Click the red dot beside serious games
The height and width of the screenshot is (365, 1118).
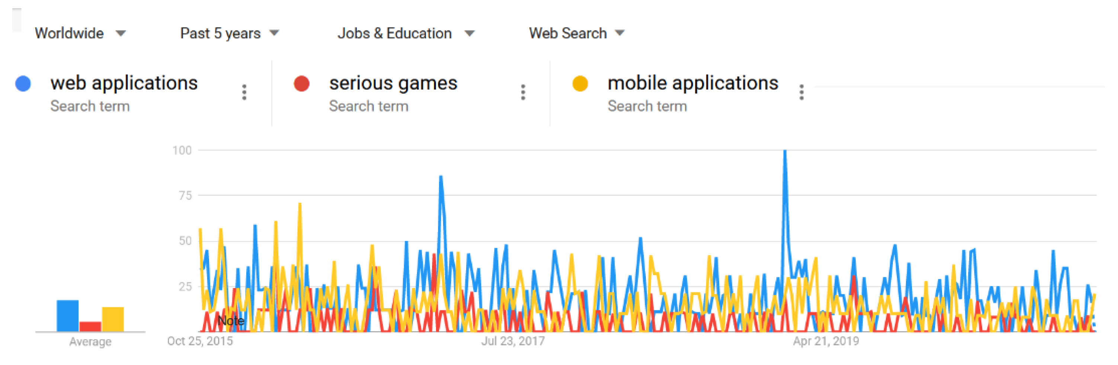(x=302, y=84)
